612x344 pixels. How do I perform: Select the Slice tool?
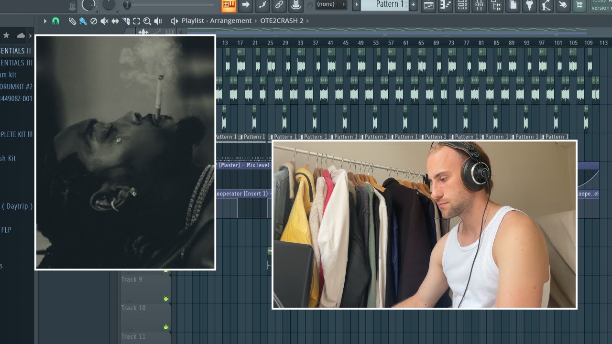pos(126,21)
